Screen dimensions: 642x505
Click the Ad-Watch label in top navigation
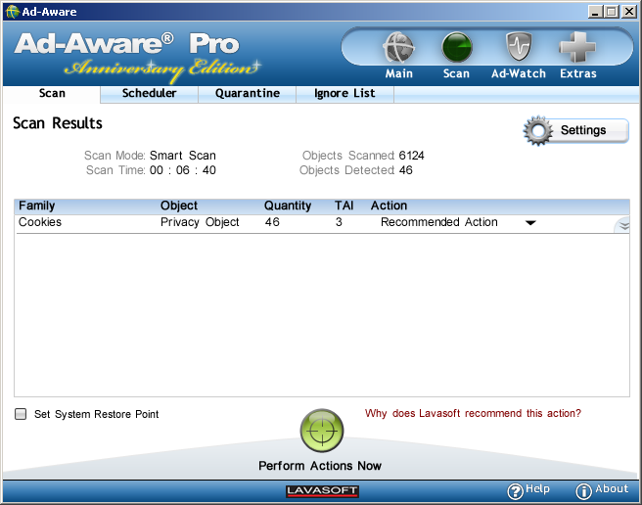(519, 73)
